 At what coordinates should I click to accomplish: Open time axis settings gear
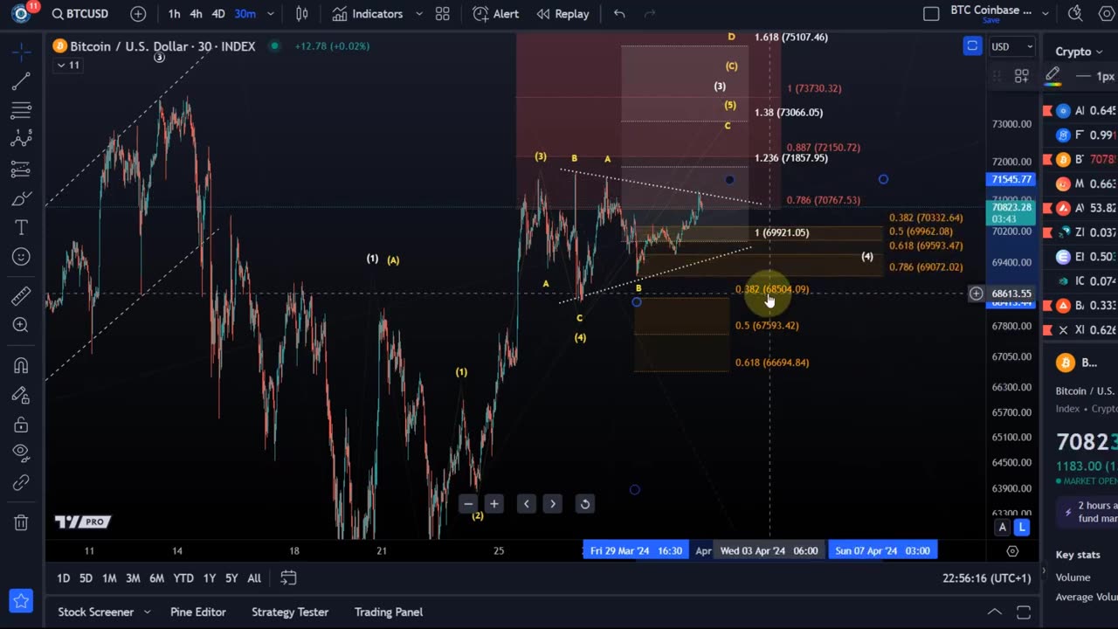[x=1012, y=551]
